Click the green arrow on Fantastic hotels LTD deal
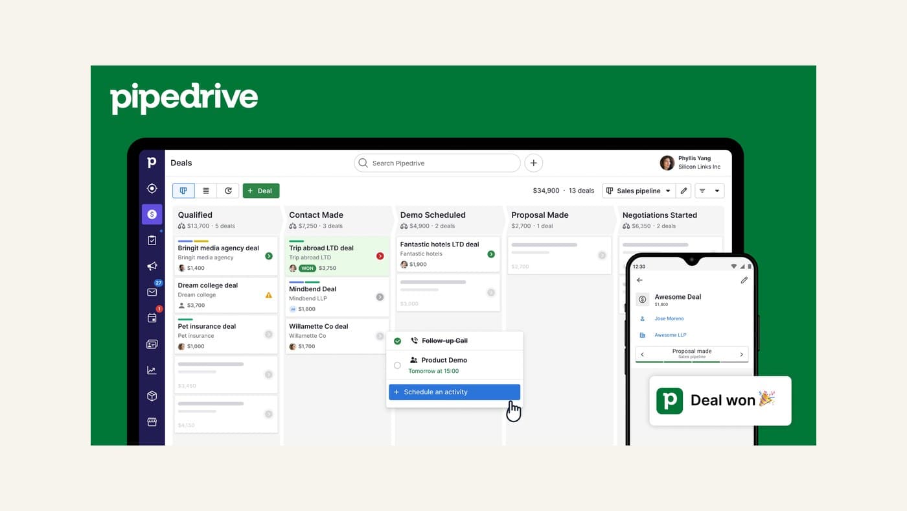 (491, 254)
